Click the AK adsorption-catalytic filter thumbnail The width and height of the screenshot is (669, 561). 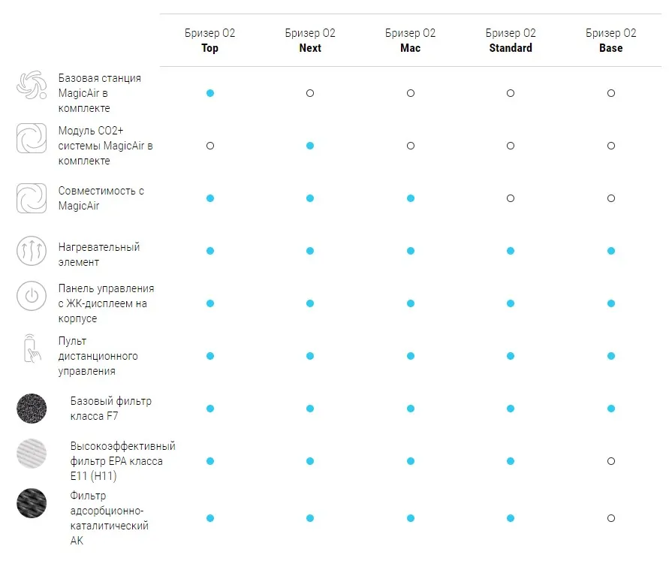point(32,503)
